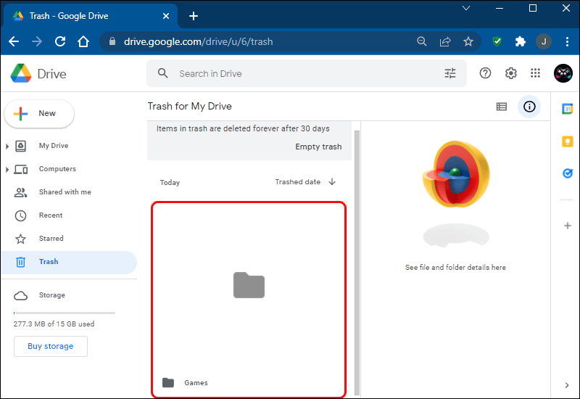The height and width of the screenshot is (399, 580).
Task: Open Google Calendar side panel
Action: click(x=568, y=109)
